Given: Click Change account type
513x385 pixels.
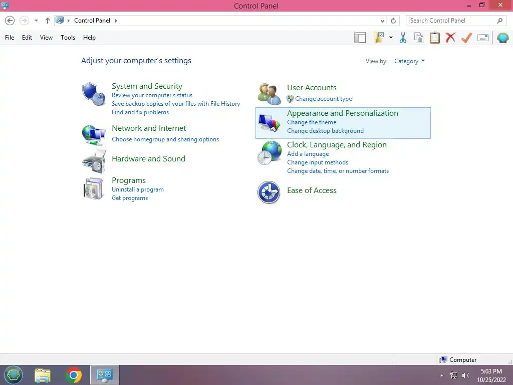Looking at the screenshot, I should (323, 99).
